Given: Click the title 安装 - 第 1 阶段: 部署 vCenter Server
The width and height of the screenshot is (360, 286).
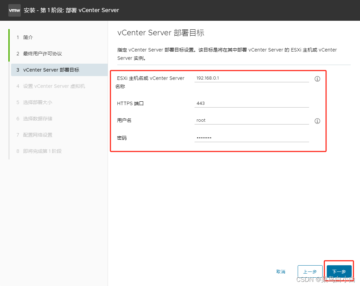Looking at the screenshot, I should pos(71,10).
